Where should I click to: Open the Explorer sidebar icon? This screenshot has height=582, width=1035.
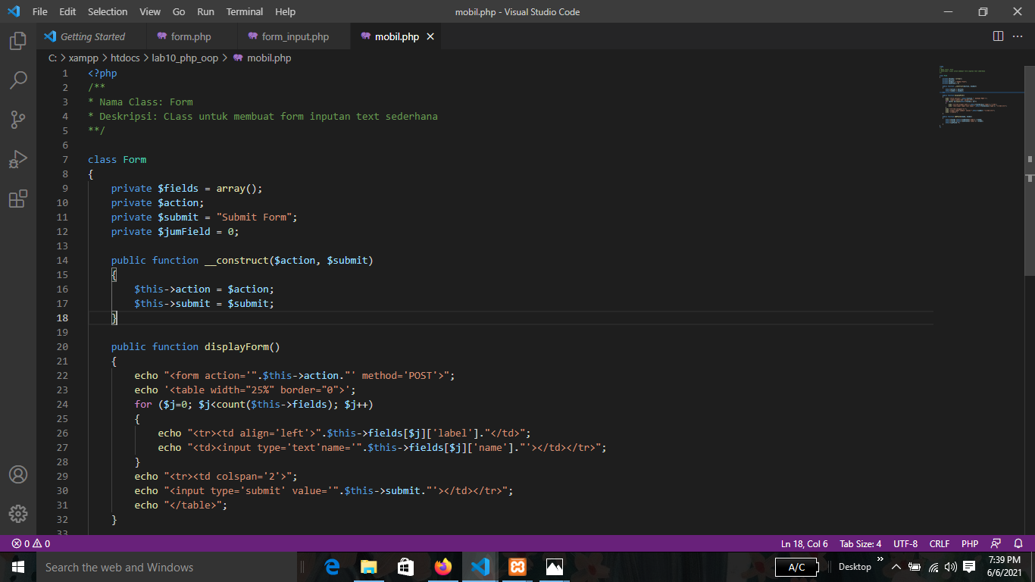point(17,43)
